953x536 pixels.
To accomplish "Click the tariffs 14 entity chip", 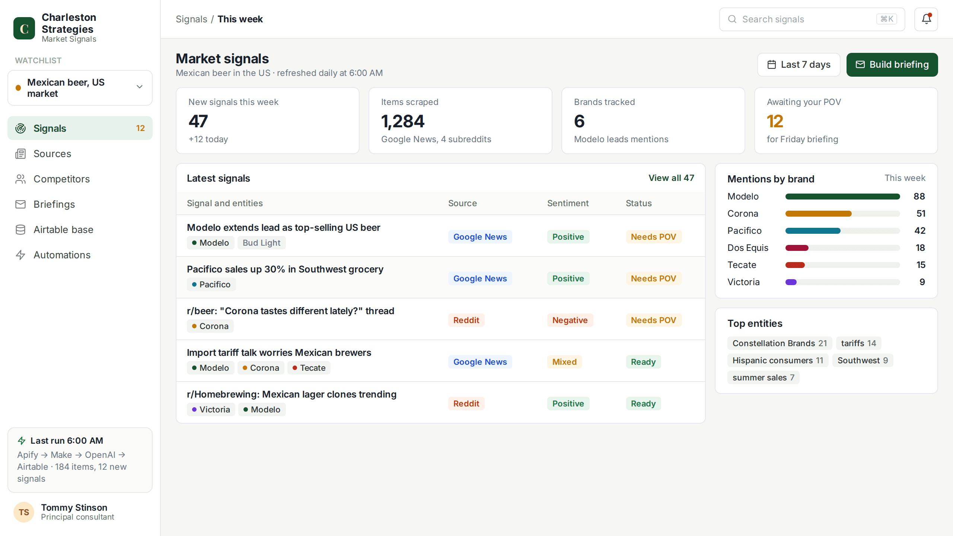I will pyautogui.click(x=858, y=343).
